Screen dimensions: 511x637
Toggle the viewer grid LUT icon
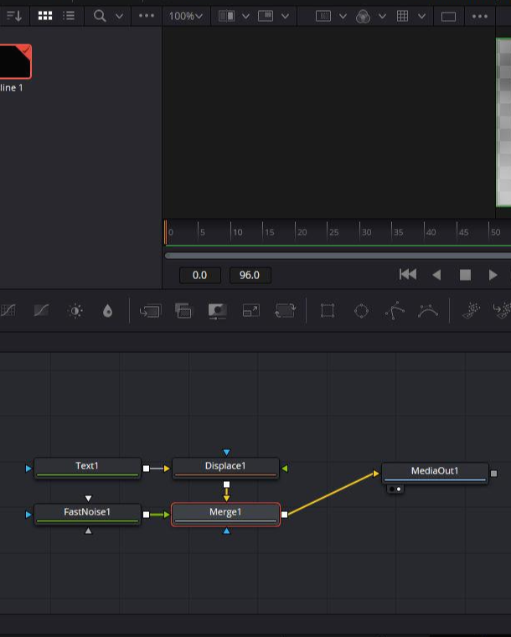click(403, 16)
